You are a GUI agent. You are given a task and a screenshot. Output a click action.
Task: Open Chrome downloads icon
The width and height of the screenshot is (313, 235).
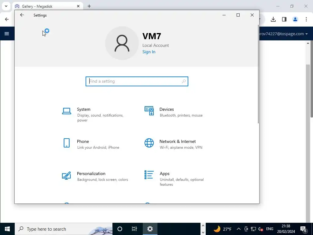pos(273,19)
